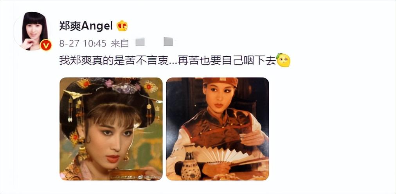Image resolution: width=396 pixels, height=194 pixels.
Task: Click the first gray blurred source block
Action: tap(140, 41)
